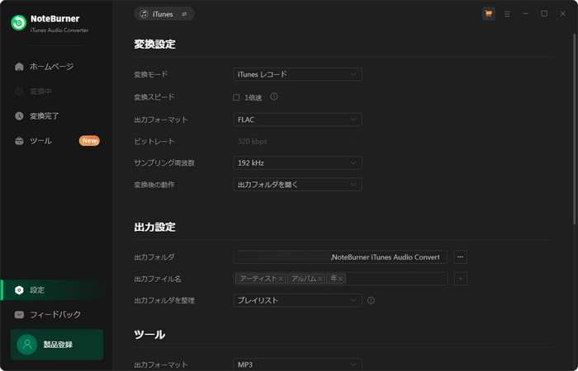
Task: Show info about 出力フォルダを整理
Action: (x=372, y=300)
